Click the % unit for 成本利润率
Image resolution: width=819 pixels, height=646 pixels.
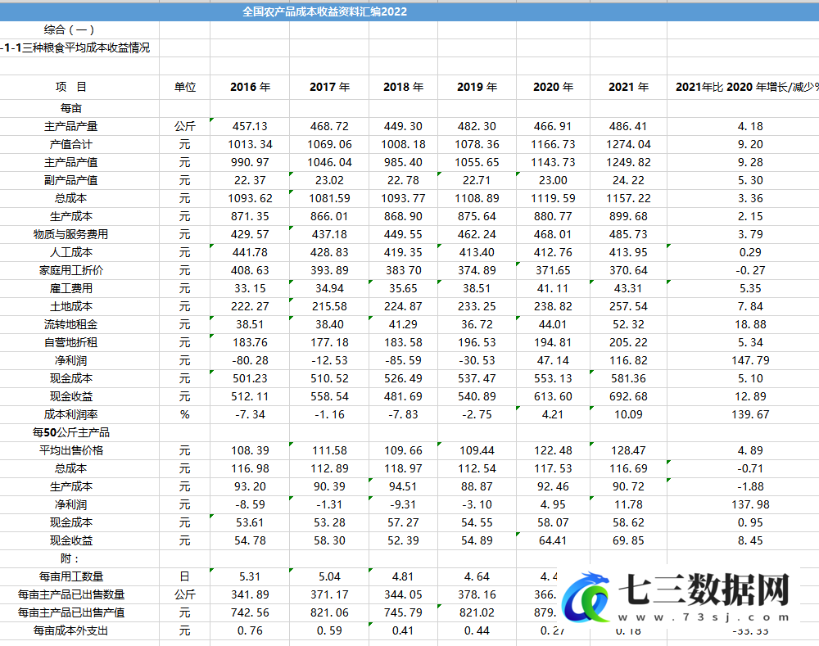pos(185,414)
